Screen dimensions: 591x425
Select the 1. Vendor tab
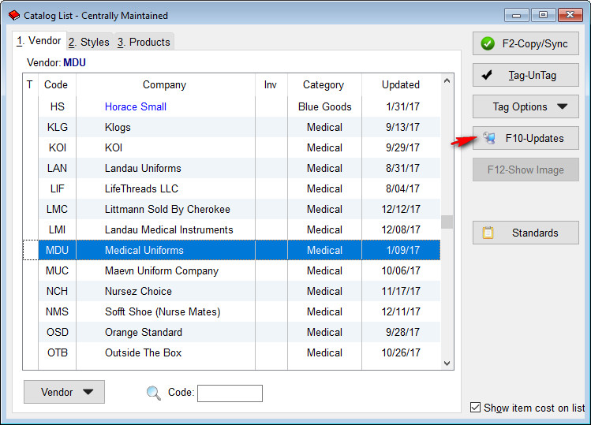click(x=39, y=41)
